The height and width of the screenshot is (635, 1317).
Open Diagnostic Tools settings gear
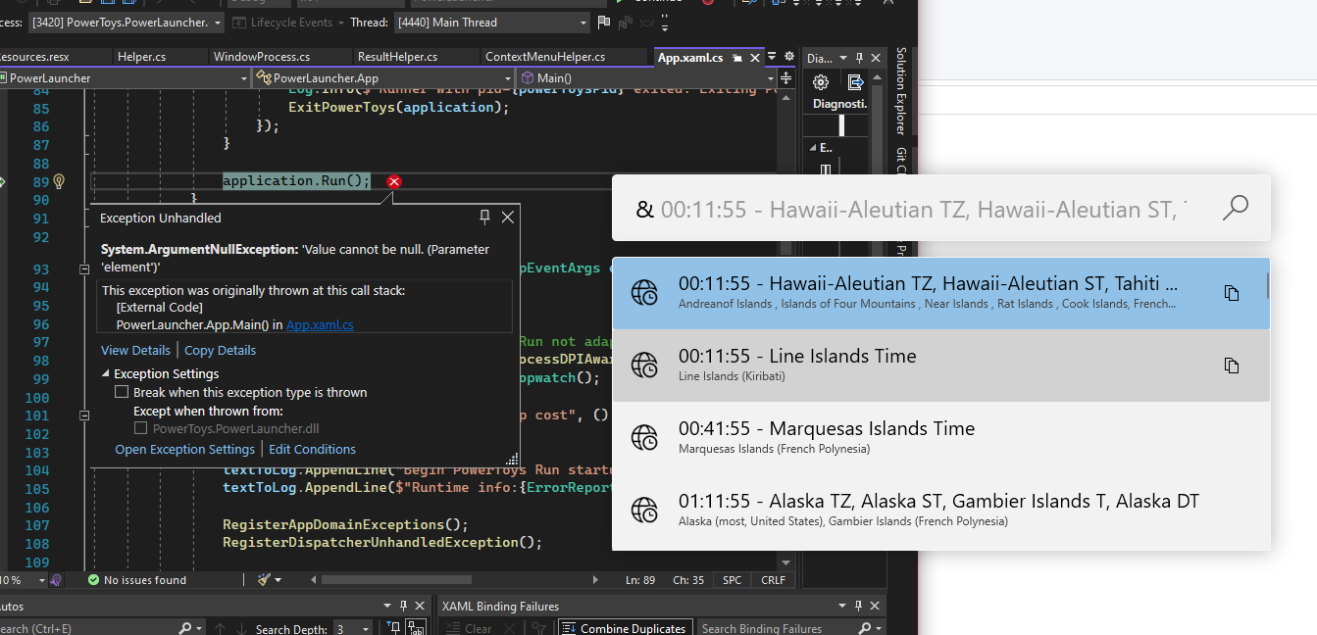tap(821, 82)
